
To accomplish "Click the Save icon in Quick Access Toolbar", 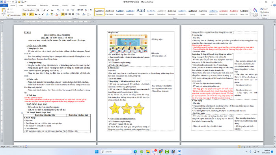I will pyautogui.click(x=5, y=2).
